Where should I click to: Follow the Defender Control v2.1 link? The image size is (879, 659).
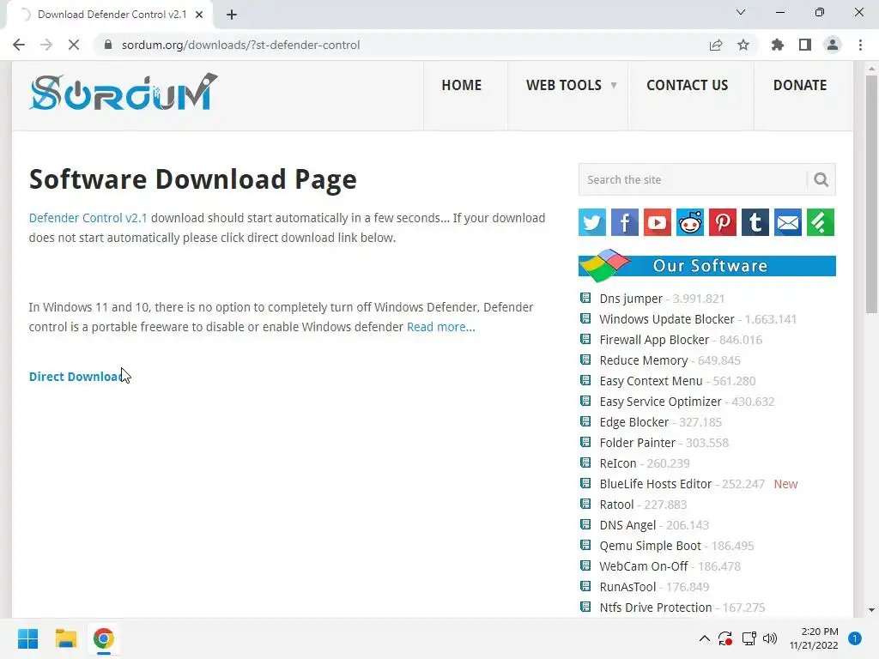click(88, 218)
